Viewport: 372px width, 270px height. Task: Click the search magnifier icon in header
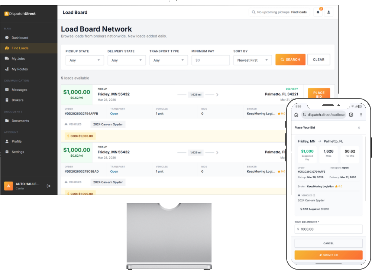[x=253, y=12]
